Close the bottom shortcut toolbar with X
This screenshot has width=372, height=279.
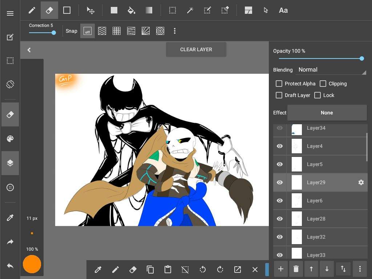coord(255,270)
